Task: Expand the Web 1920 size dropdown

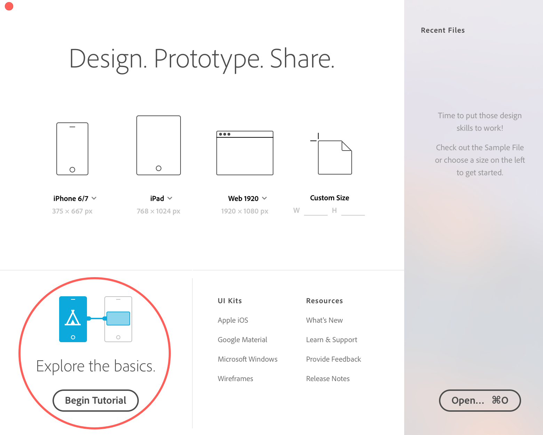Action: click(x=264, y=198)
